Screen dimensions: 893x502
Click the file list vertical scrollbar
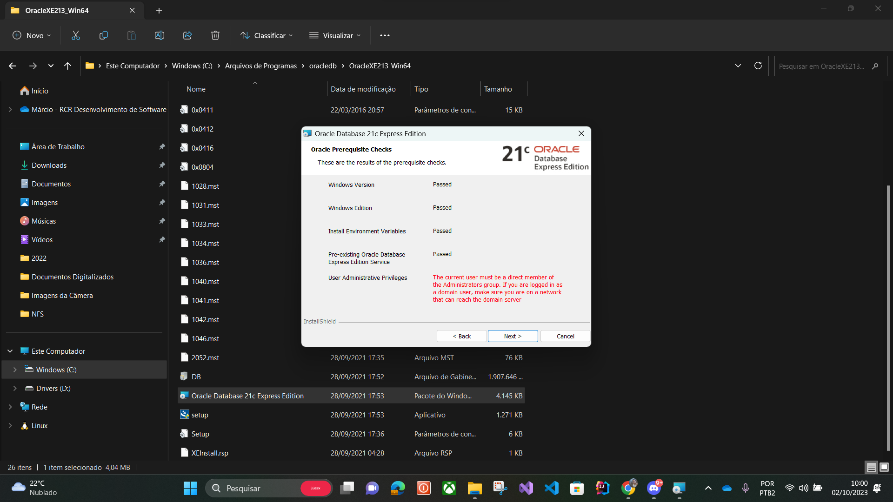pos(888,317)
